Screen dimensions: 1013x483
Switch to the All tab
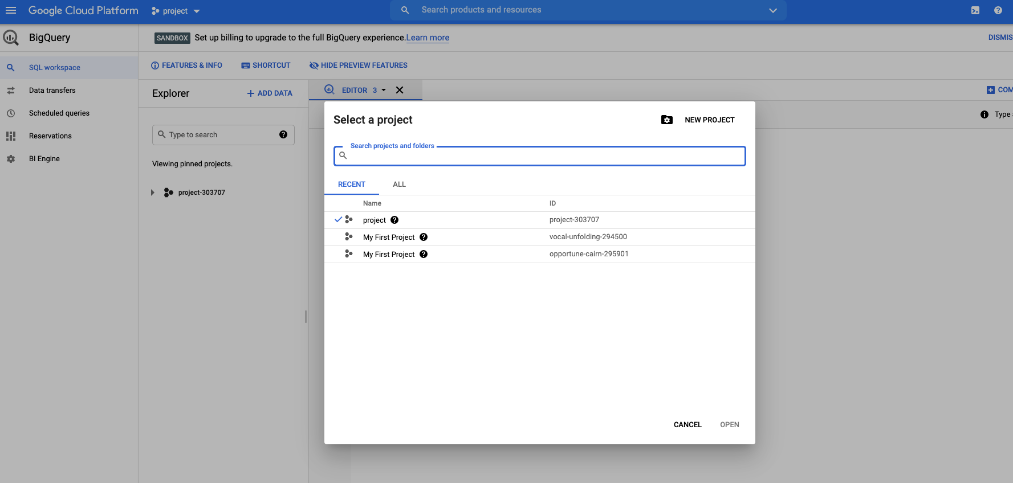[x=399, y=185]
